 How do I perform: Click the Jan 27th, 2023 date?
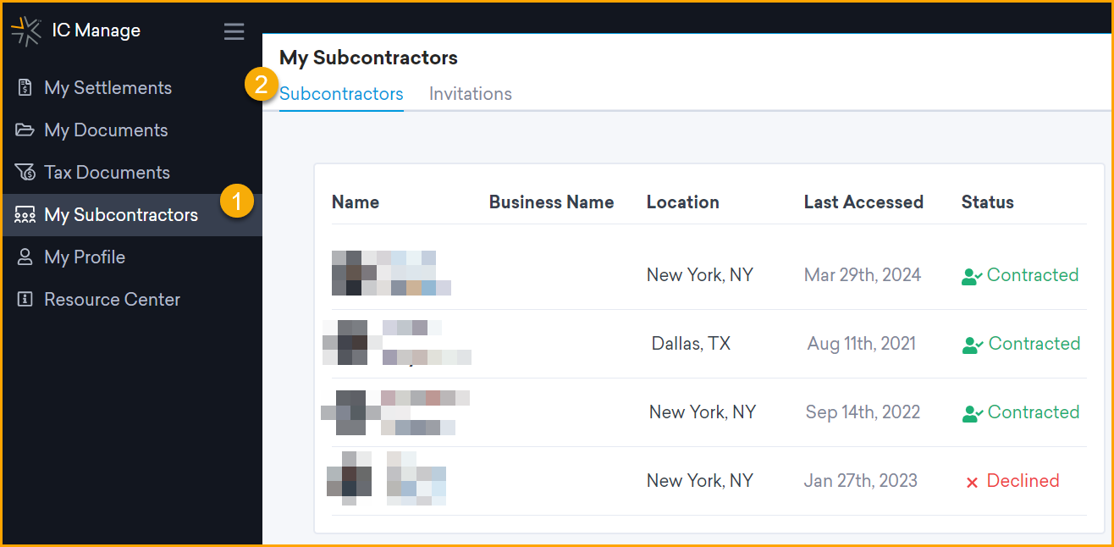861,481
